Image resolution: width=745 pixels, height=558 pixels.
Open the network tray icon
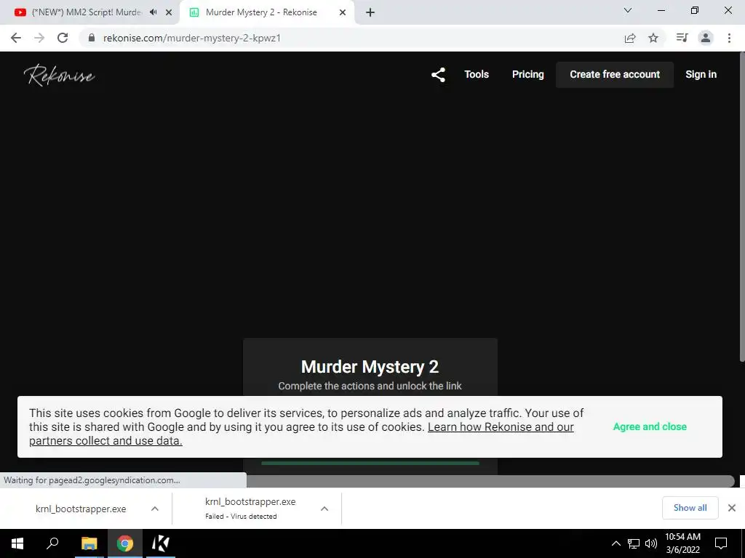[x=634, y=543]
